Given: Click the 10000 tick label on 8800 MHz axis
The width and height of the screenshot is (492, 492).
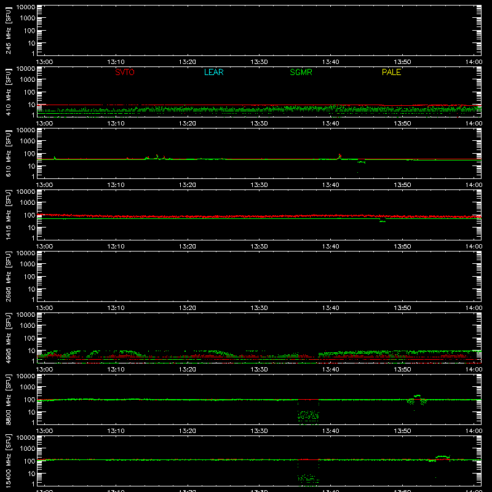Looking at the screenshot, I should click(x=26, y=376).
